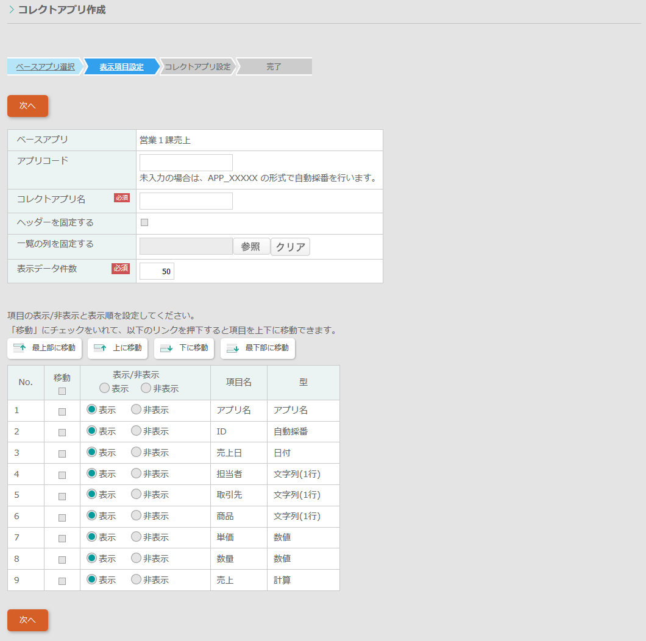Select header 表示 radio for all rows

click(104, 388)
